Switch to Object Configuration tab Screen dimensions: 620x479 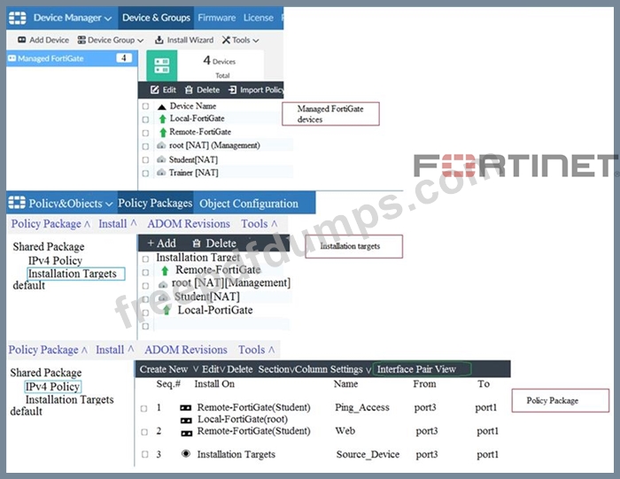(249, 204)
